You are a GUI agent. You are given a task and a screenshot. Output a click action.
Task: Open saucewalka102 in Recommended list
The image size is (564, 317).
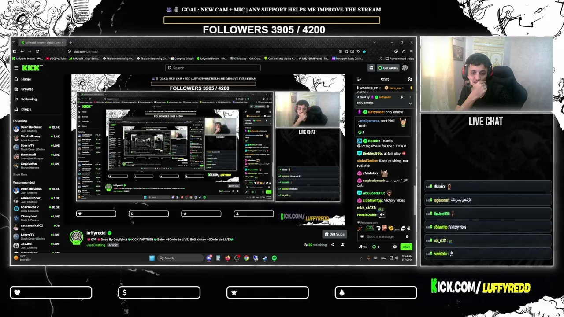click(36, 228)
